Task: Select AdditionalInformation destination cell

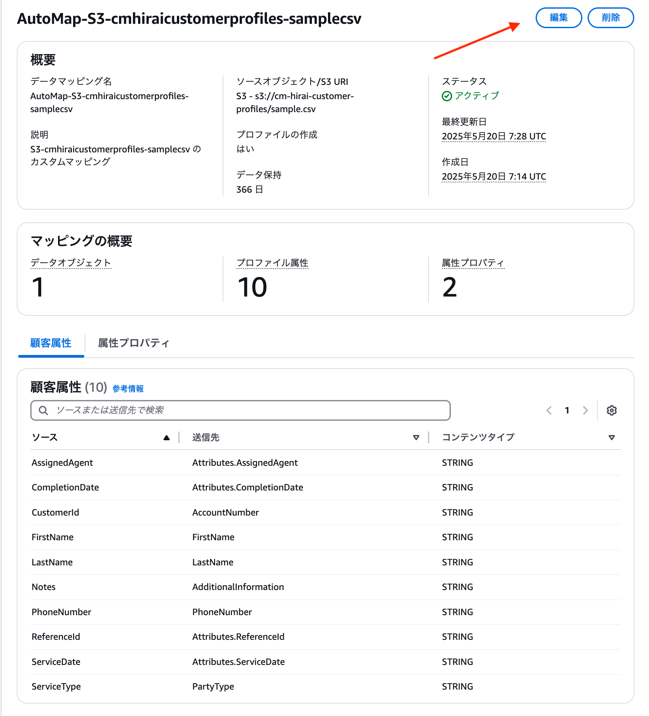Action: (x=238, y=587)
